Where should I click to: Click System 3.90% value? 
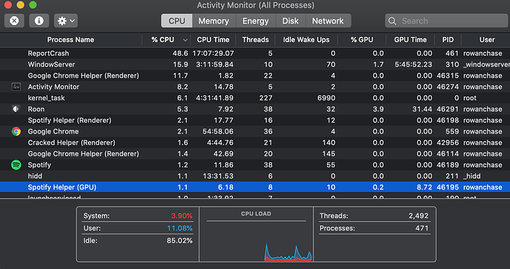(182, 216)
